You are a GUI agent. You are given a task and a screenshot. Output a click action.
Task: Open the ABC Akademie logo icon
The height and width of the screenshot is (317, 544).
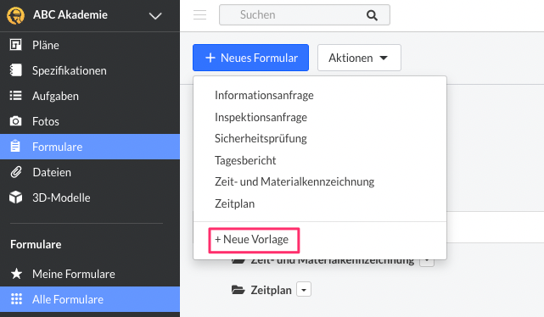(x=15, y=15)
